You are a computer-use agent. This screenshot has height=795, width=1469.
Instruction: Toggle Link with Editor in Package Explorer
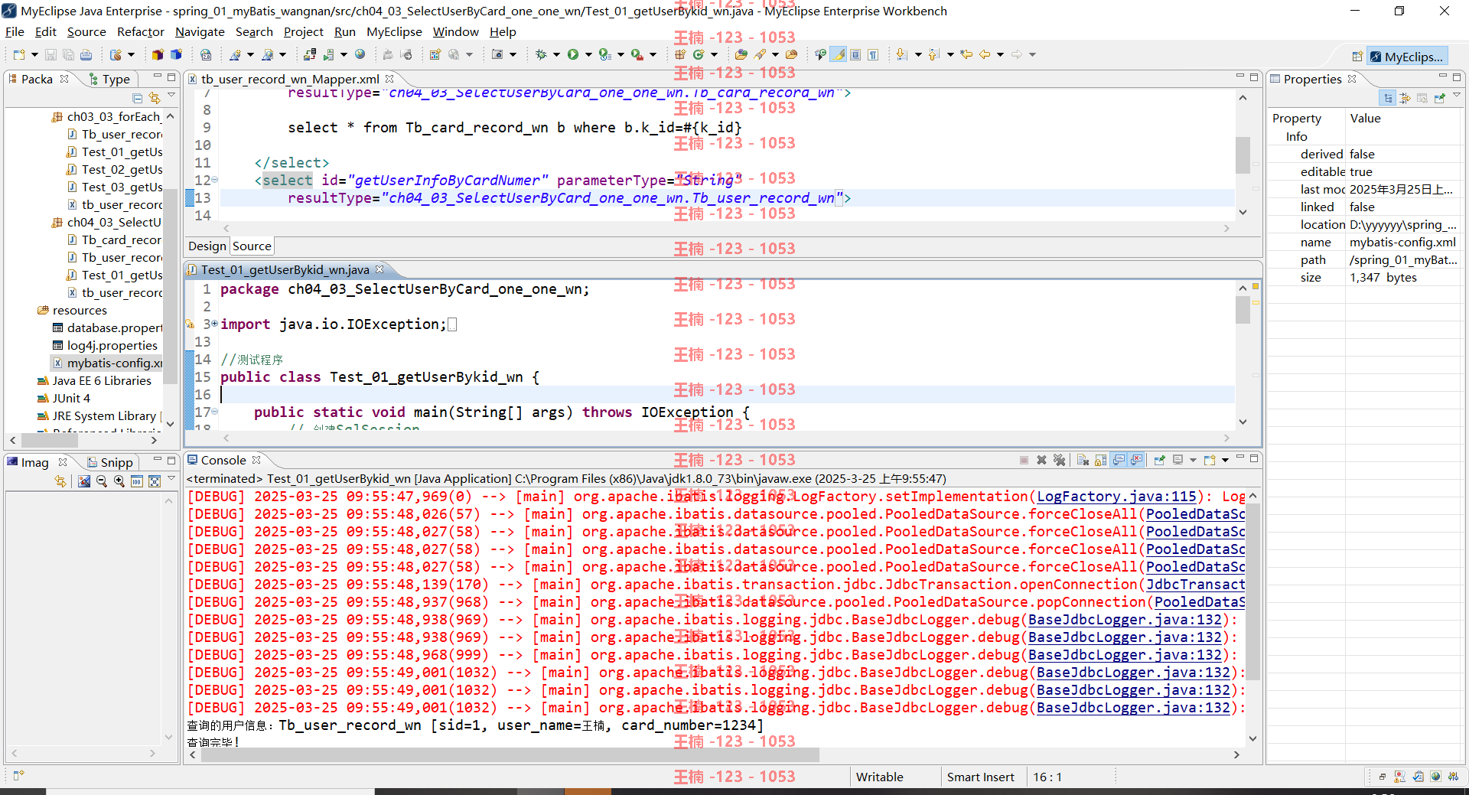click(155, 98)
